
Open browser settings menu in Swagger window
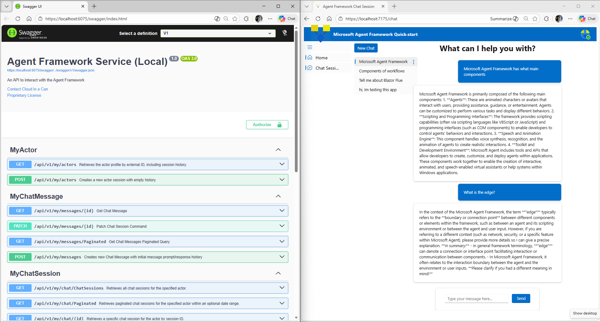(x=270, y=19)
